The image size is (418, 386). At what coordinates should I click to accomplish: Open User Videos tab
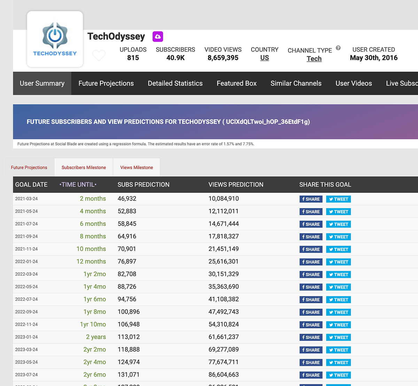pyautogui.click(x=354, y=83)
